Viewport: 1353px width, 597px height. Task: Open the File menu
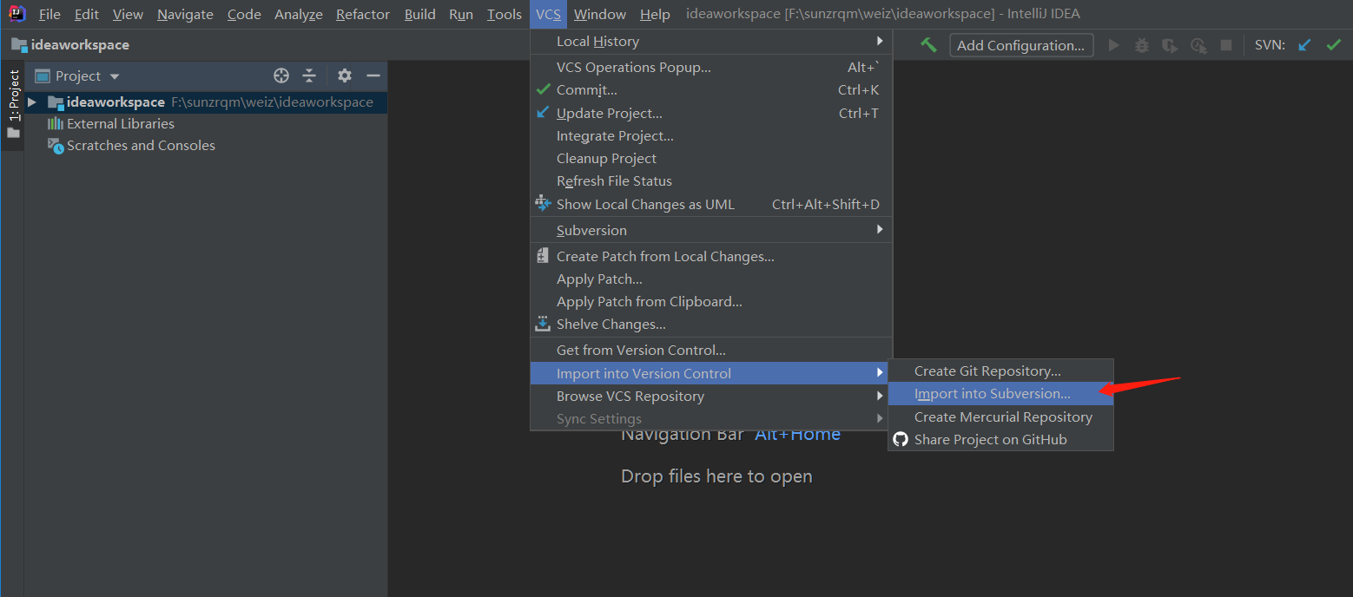49,14
